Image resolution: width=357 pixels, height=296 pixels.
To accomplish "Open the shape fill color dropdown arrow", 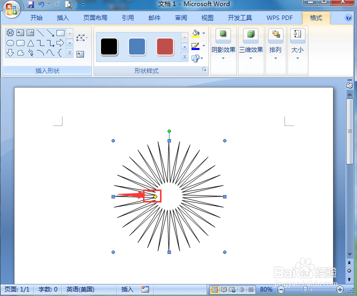I will 204,33.
